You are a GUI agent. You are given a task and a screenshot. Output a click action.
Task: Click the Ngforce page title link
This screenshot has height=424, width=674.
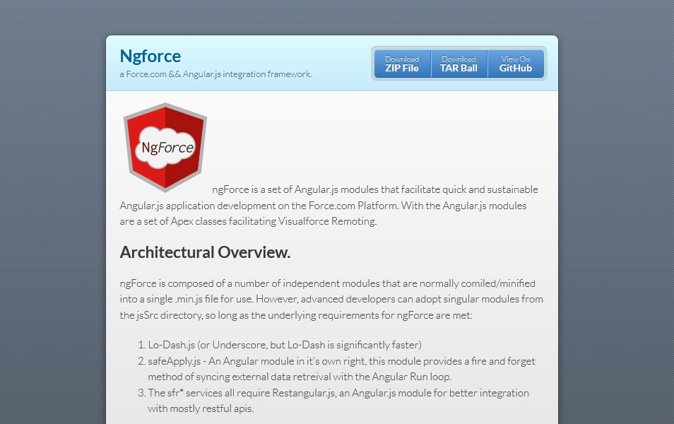(x=150, y=57)
